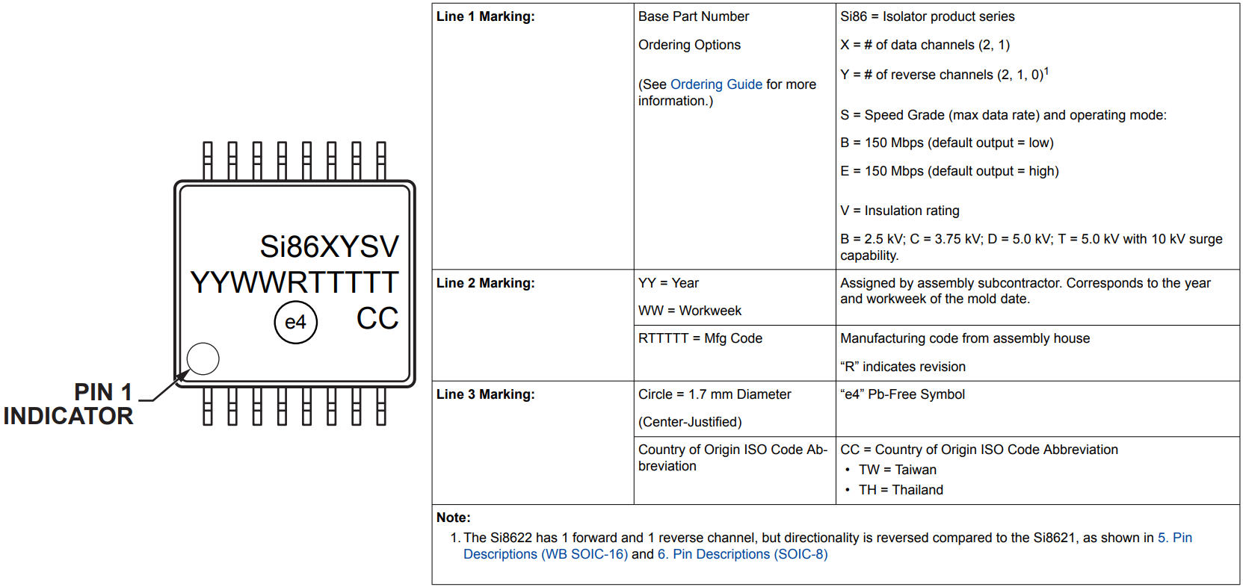This screenshot has height=587, width=1243.
Task: Select 'B = 150 Mbps (default output = low)'
Action: pyautogui.click(x=947, y=143)
